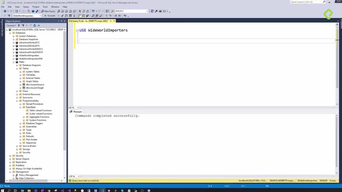
Task: Click the Paste icon in the toolbar
Action: click(x=88, y=11)
